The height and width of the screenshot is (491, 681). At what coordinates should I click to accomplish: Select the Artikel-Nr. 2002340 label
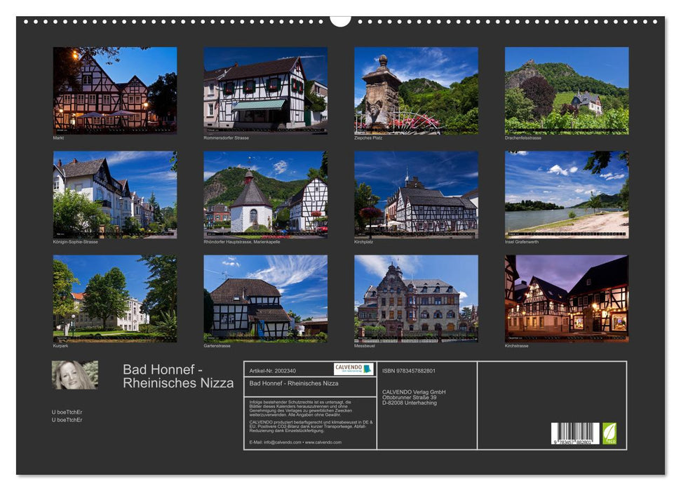pos(273,370)
